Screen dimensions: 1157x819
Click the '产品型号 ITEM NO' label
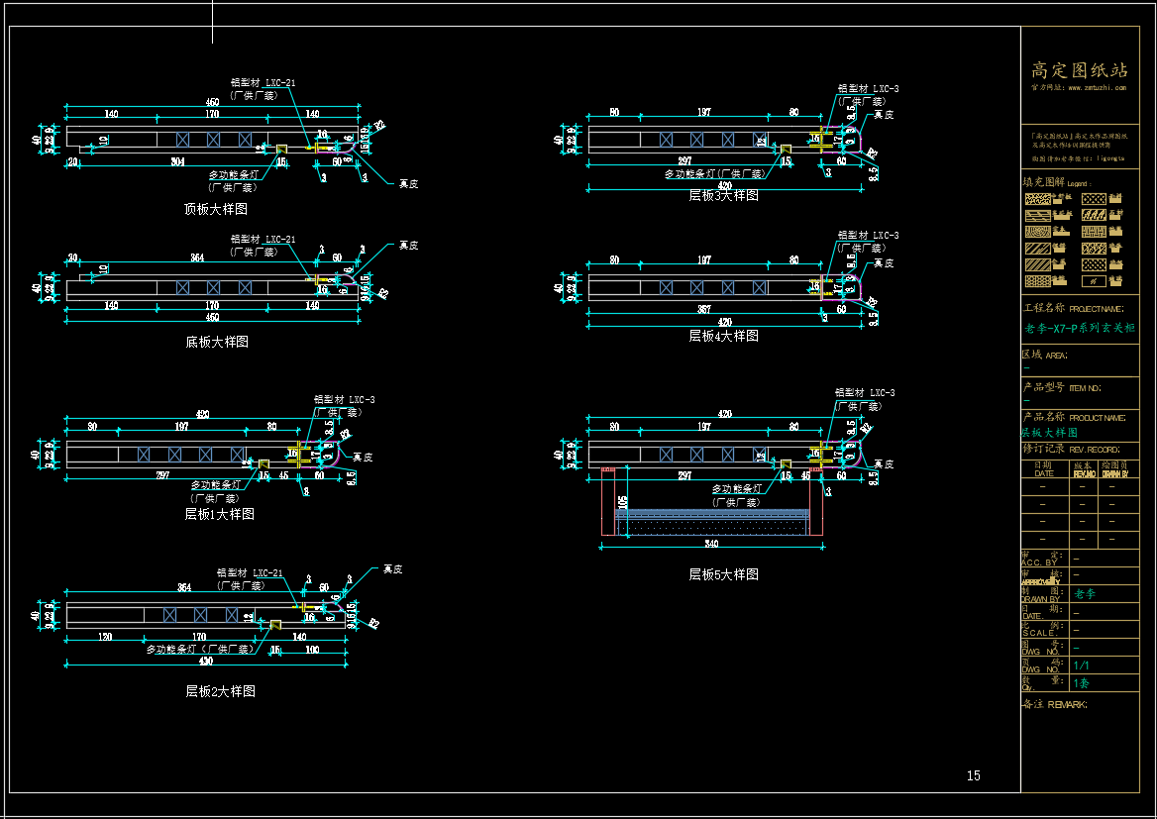[x=1062, y=387]
